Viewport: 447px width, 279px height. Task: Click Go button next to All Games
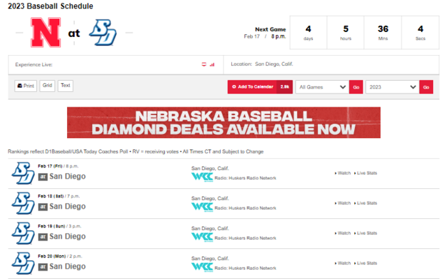tap(356, 87)
